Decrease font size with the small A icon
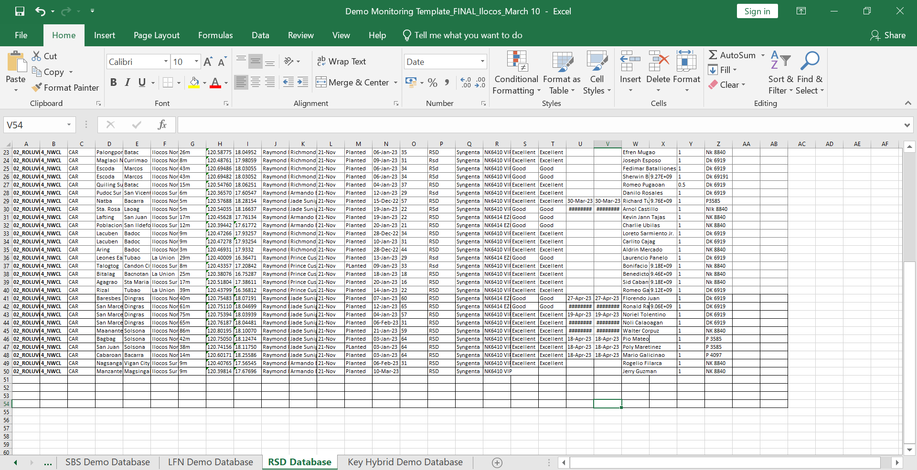This screenshot has width=917, height=470. pos(222,62)
